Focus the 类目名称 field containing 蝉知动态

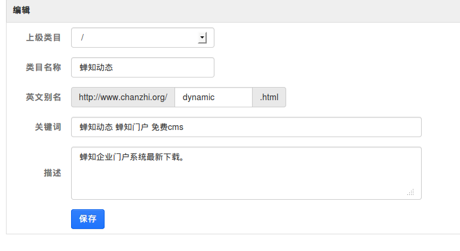(x=142, y=67)
